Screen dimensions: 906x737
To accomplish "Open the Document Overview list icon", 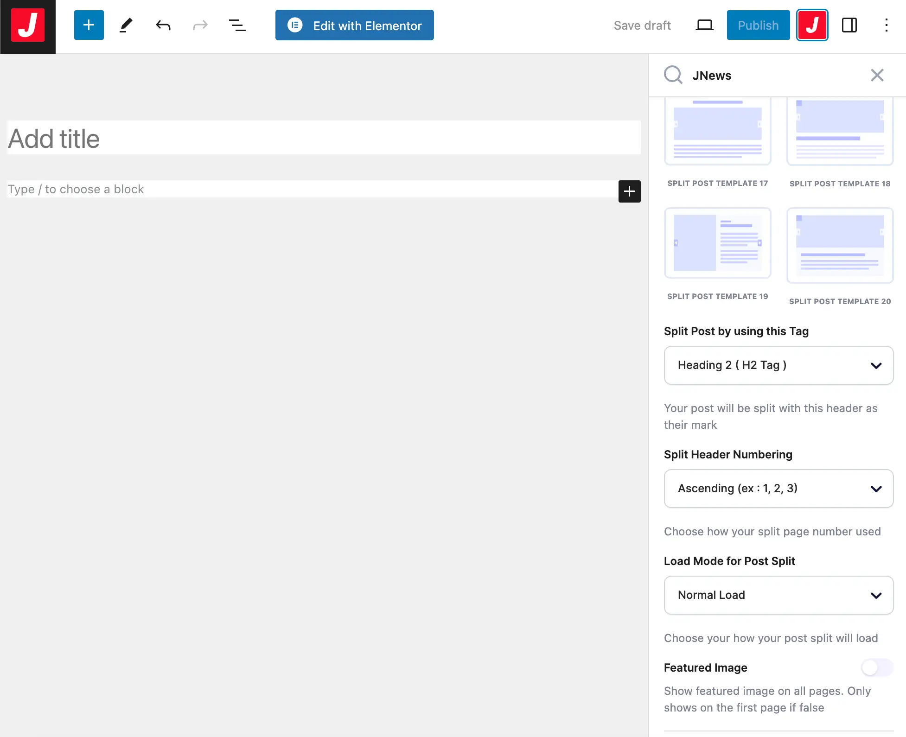I will point(237,25).
